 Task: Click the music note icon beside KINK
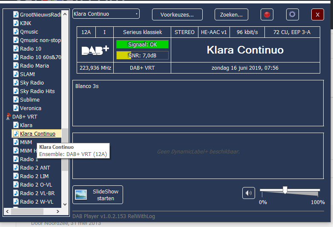coord(16,23)
